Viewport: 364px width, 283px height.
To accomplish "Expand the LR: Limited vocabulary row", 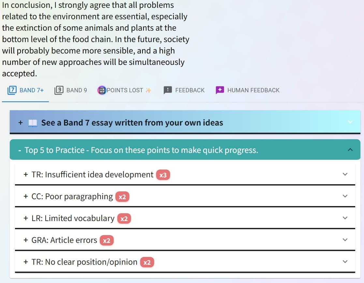I will 73,218.
